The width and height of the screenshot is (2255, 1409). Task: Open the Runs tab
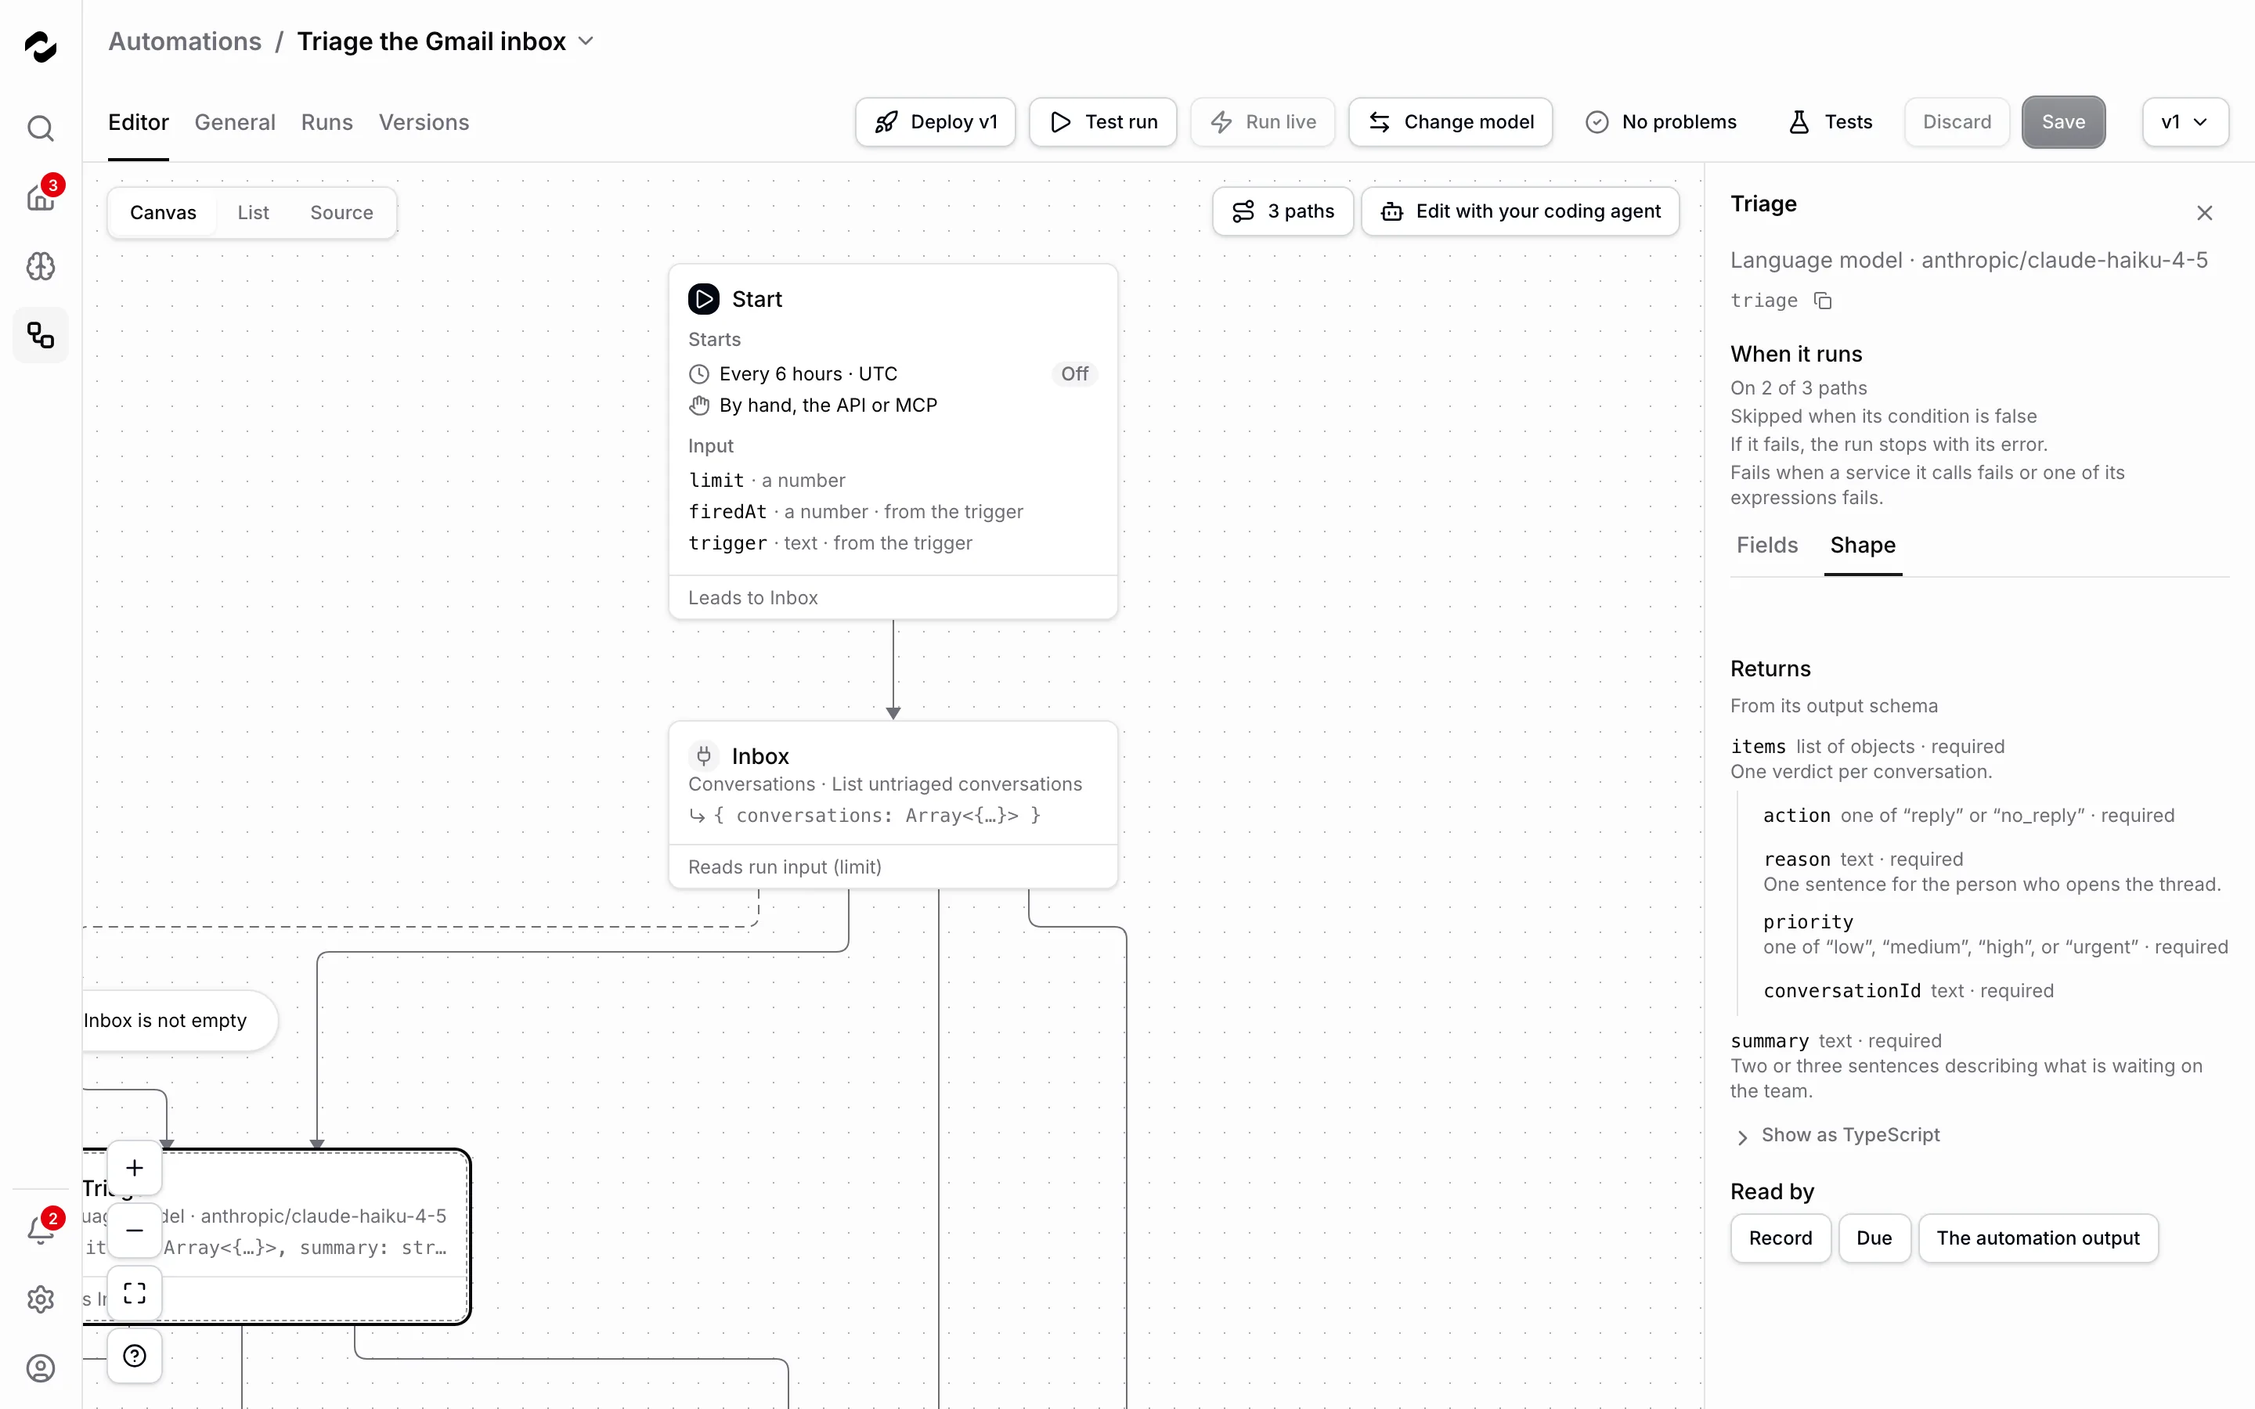pos(327,122)
